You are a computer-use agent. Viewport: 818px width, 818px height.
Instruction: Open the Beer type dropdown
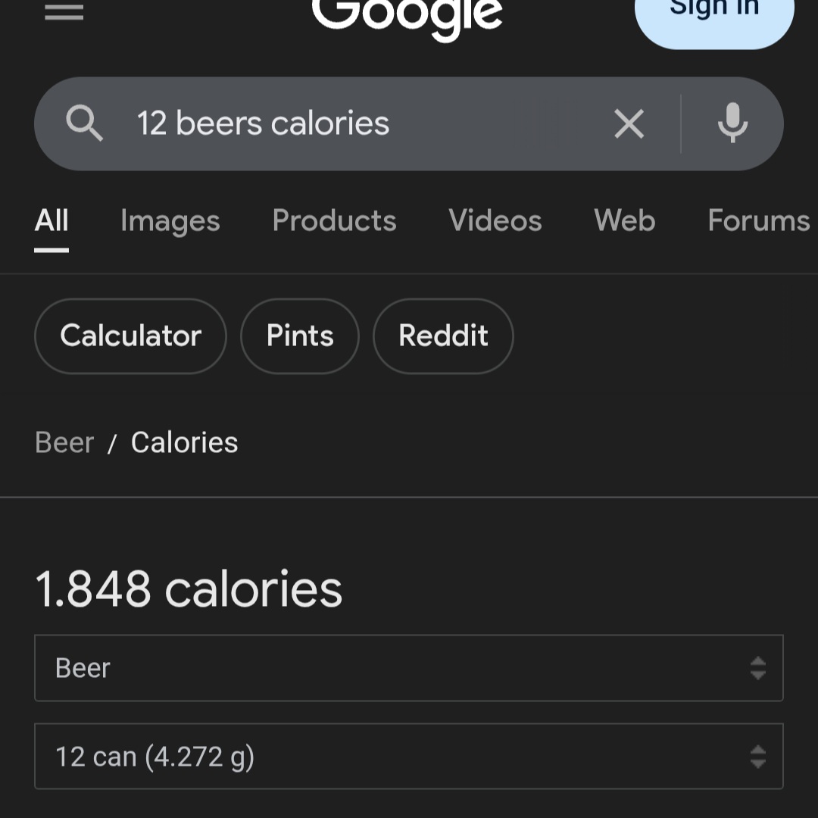[x=409, y=668]
